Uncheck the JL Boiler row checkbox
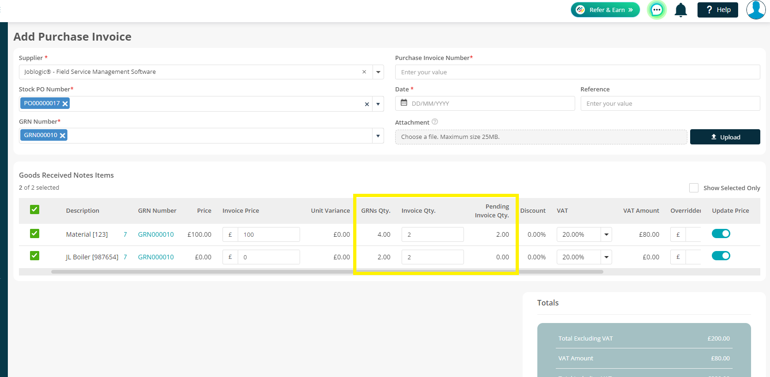The width and height of the screenshot is (770, 377). pos(35,256)
